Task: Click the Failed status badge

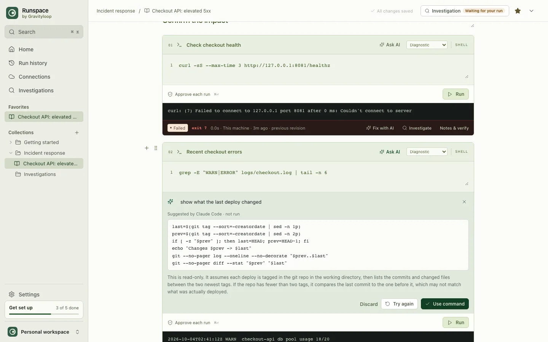Action: (x=178, y=128)
